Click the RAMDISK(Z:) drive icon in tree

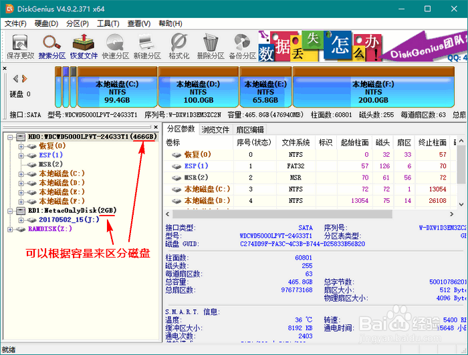pyautogui.click(x=21, y=230)
